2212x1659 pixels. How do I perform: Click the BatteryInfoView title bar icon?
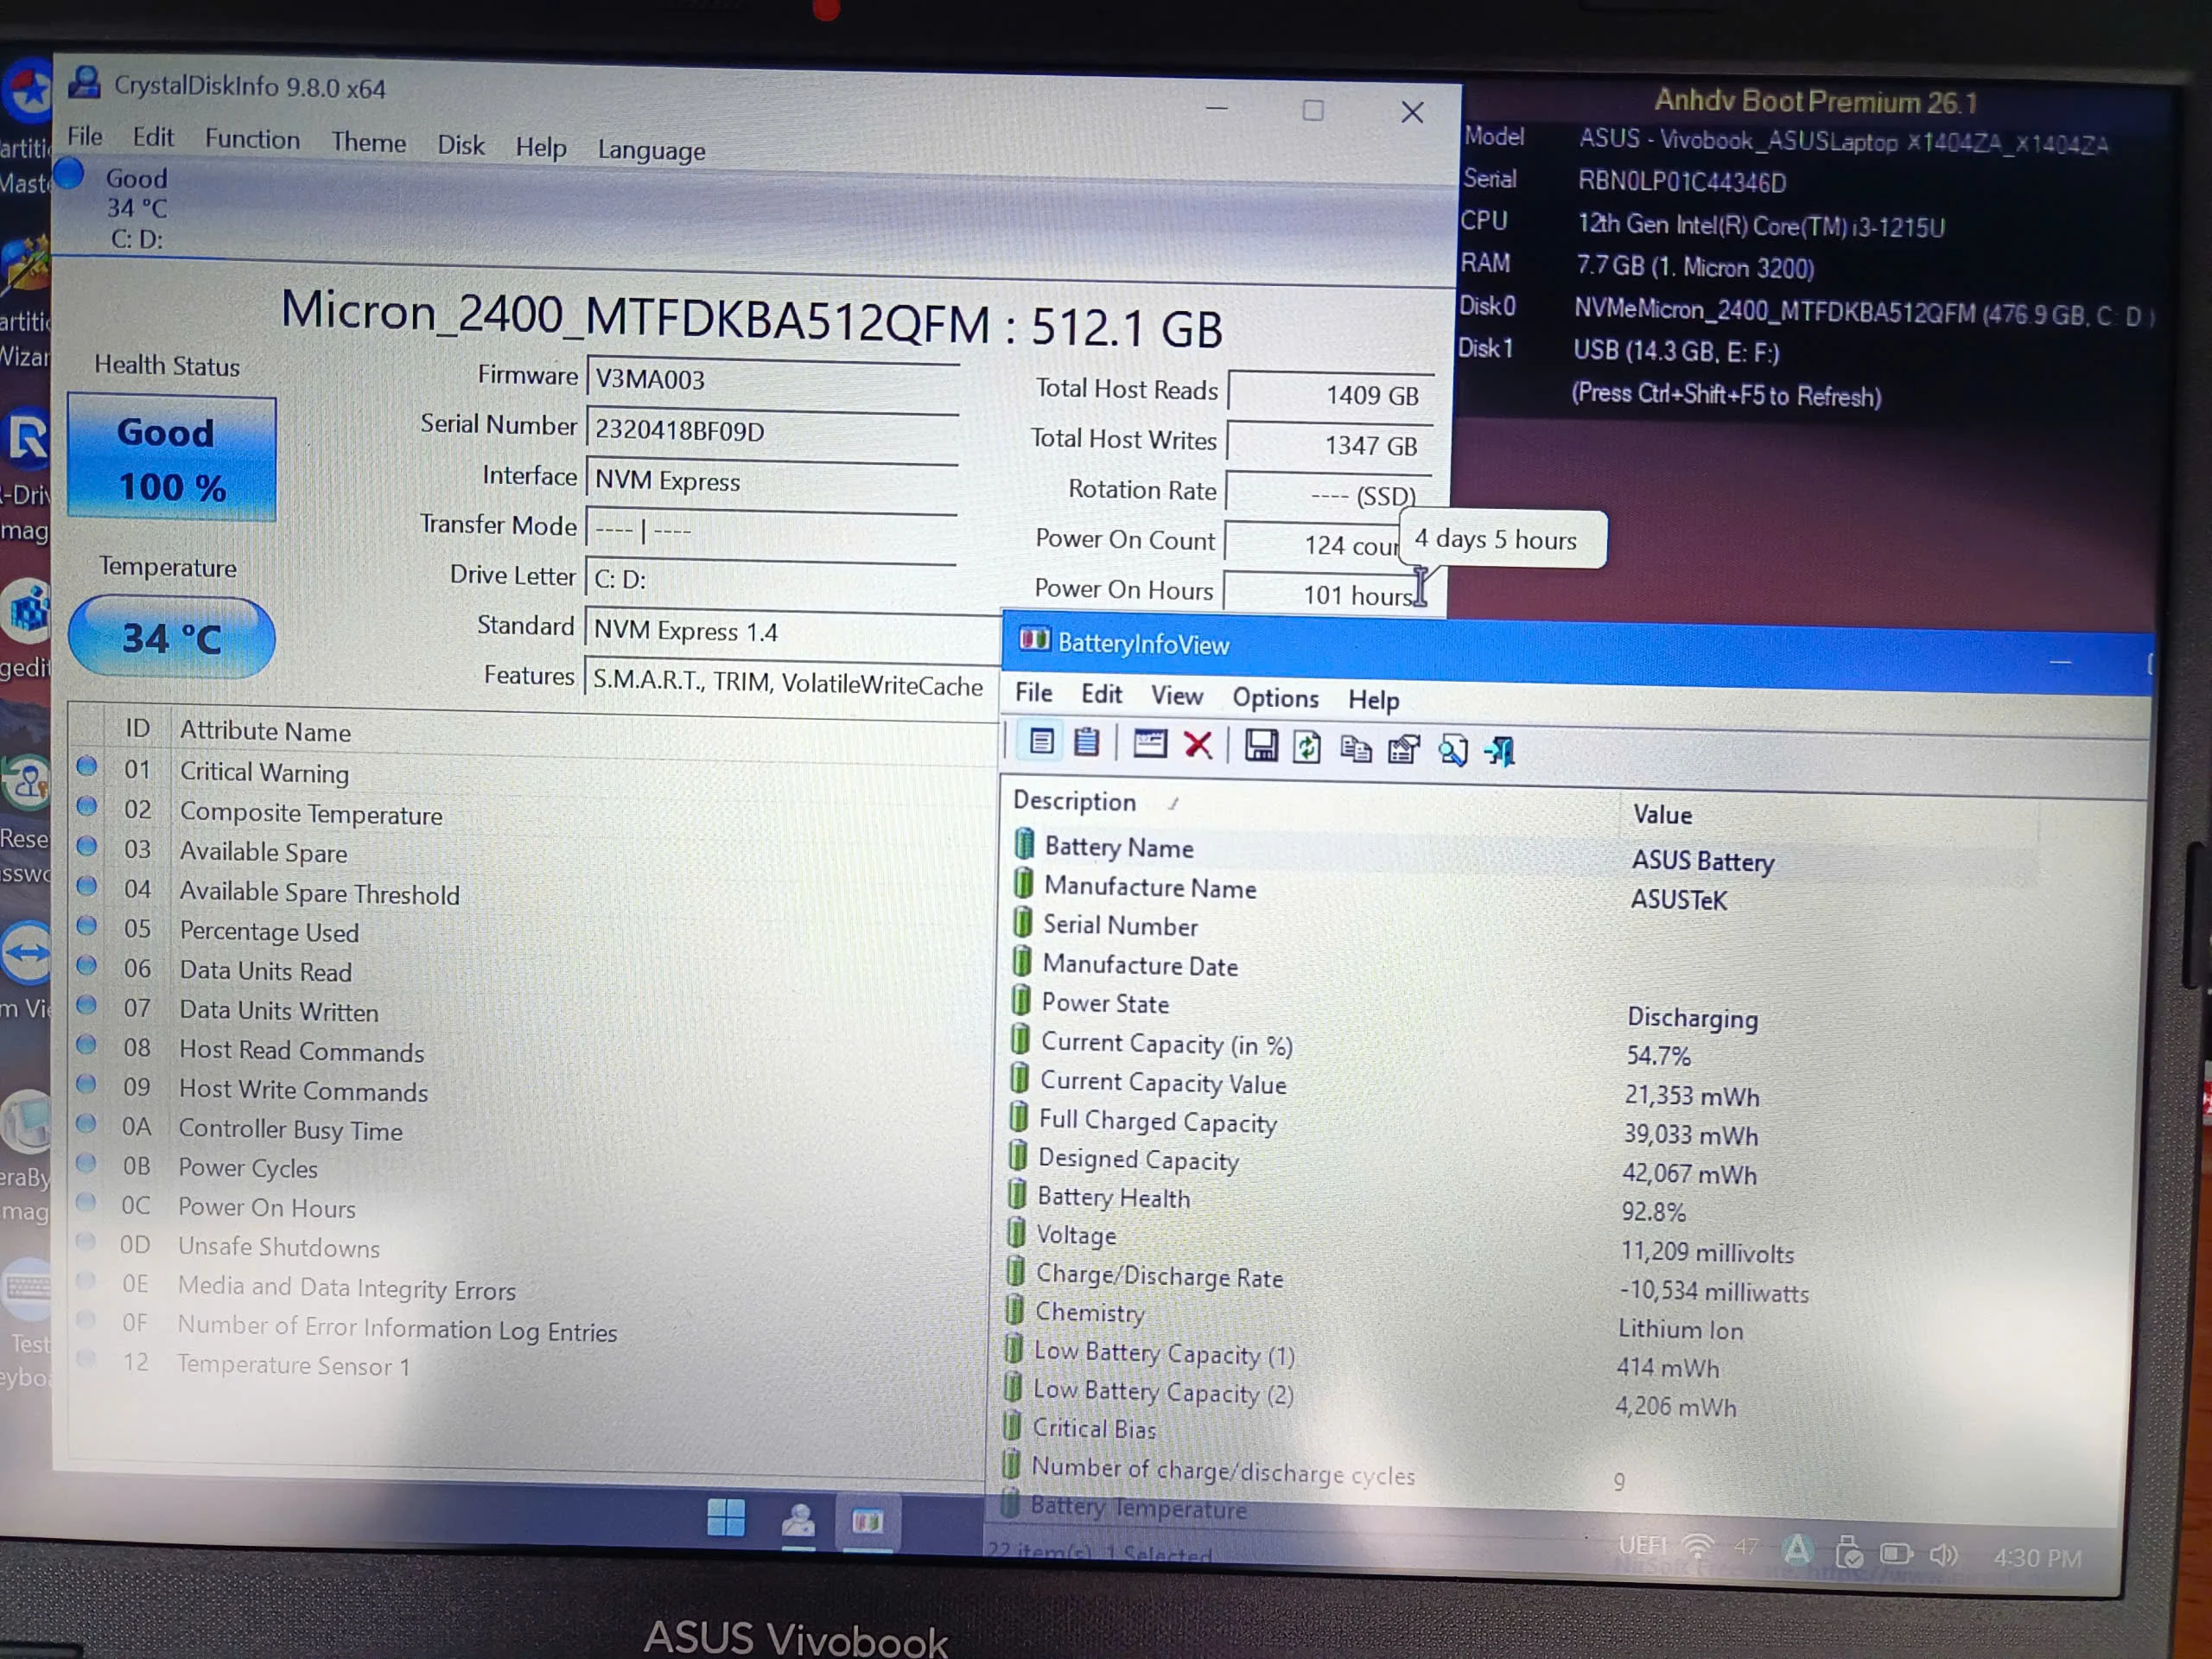(1034, 640)
